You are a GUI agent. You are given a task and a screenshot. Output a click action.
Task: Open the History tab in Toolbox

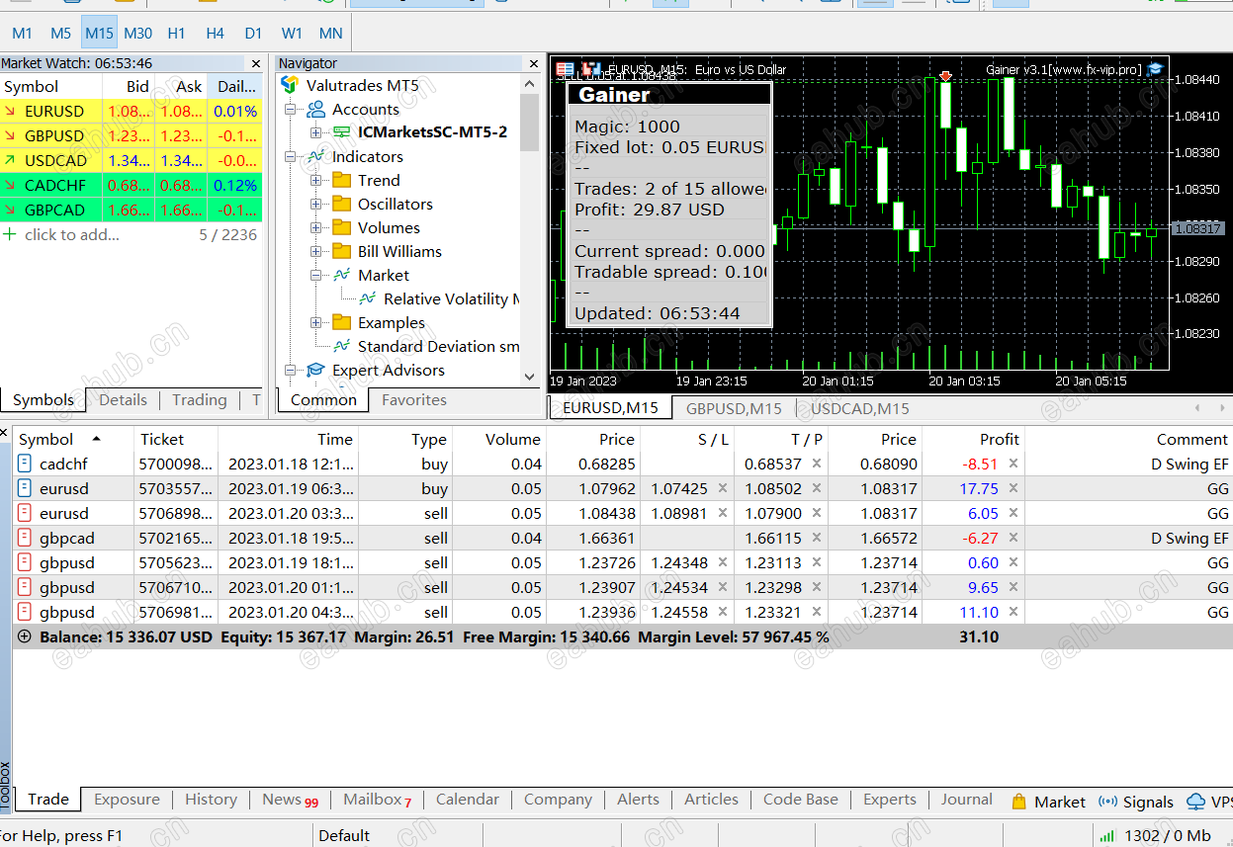211,800
